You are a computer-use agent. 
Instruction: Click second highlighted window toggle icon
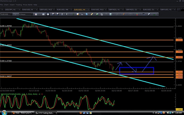tap(48, 14)
